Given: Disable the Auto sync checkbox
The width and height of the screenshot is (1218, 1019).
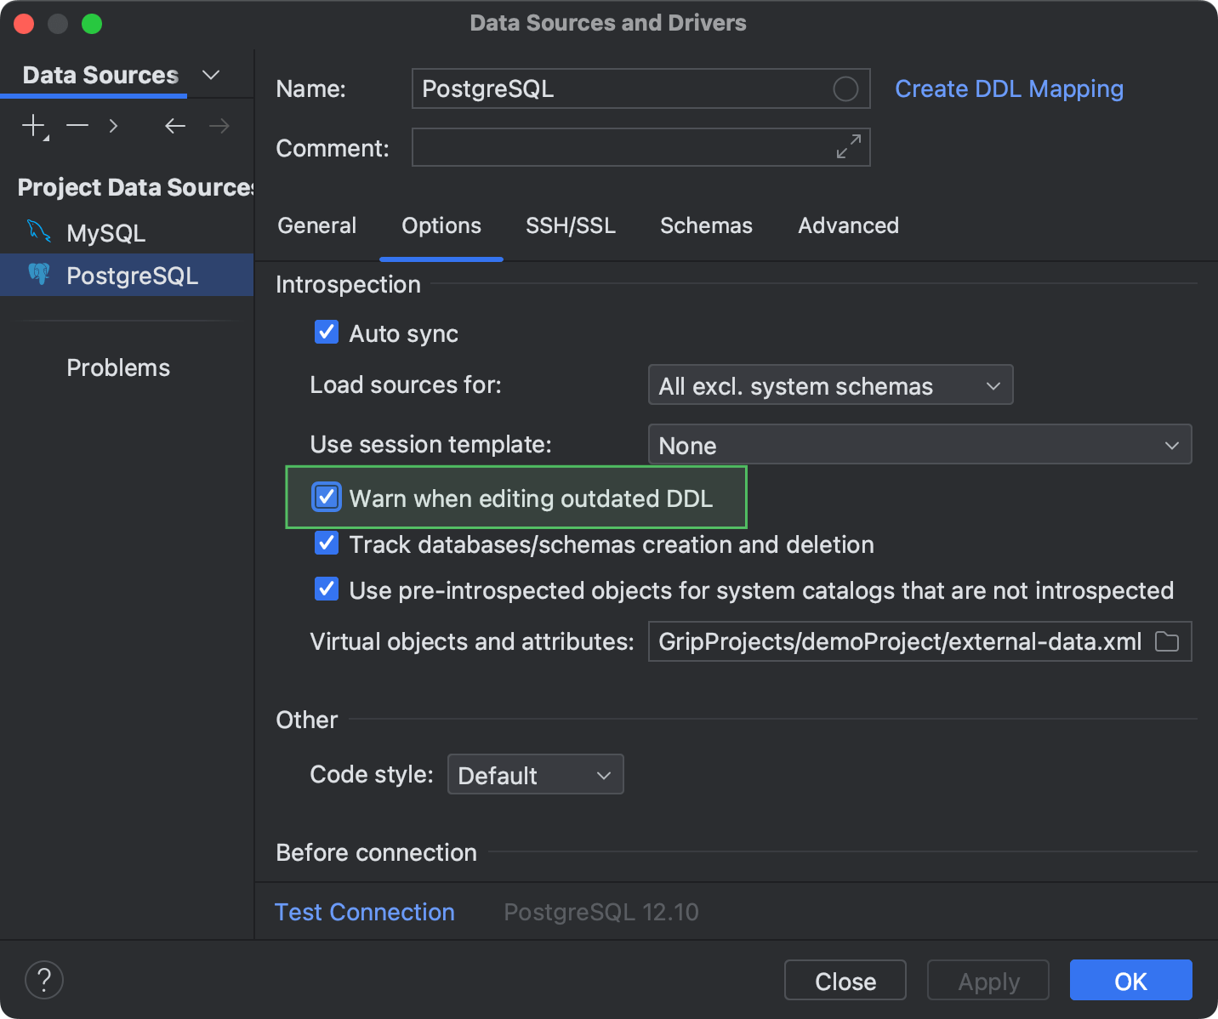Looking at the screenshot, I should pos(327,333).
